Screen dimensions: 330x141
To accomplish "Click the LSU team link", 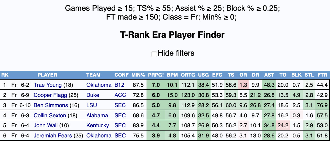I will [x=91, y=105].
